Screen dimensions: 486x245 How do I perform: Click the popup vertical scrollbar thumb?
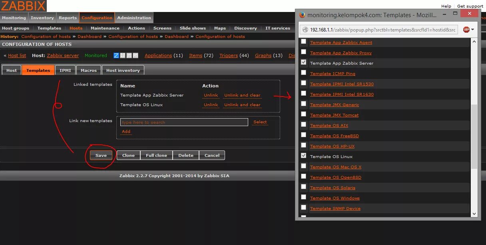coord(474,137)
